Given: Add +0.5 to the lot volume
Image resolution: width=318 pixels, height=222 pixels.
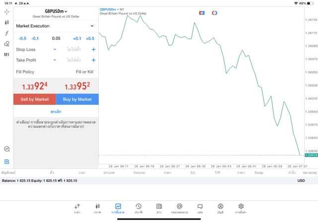Looking at the screenshot, I should point(90,38).
